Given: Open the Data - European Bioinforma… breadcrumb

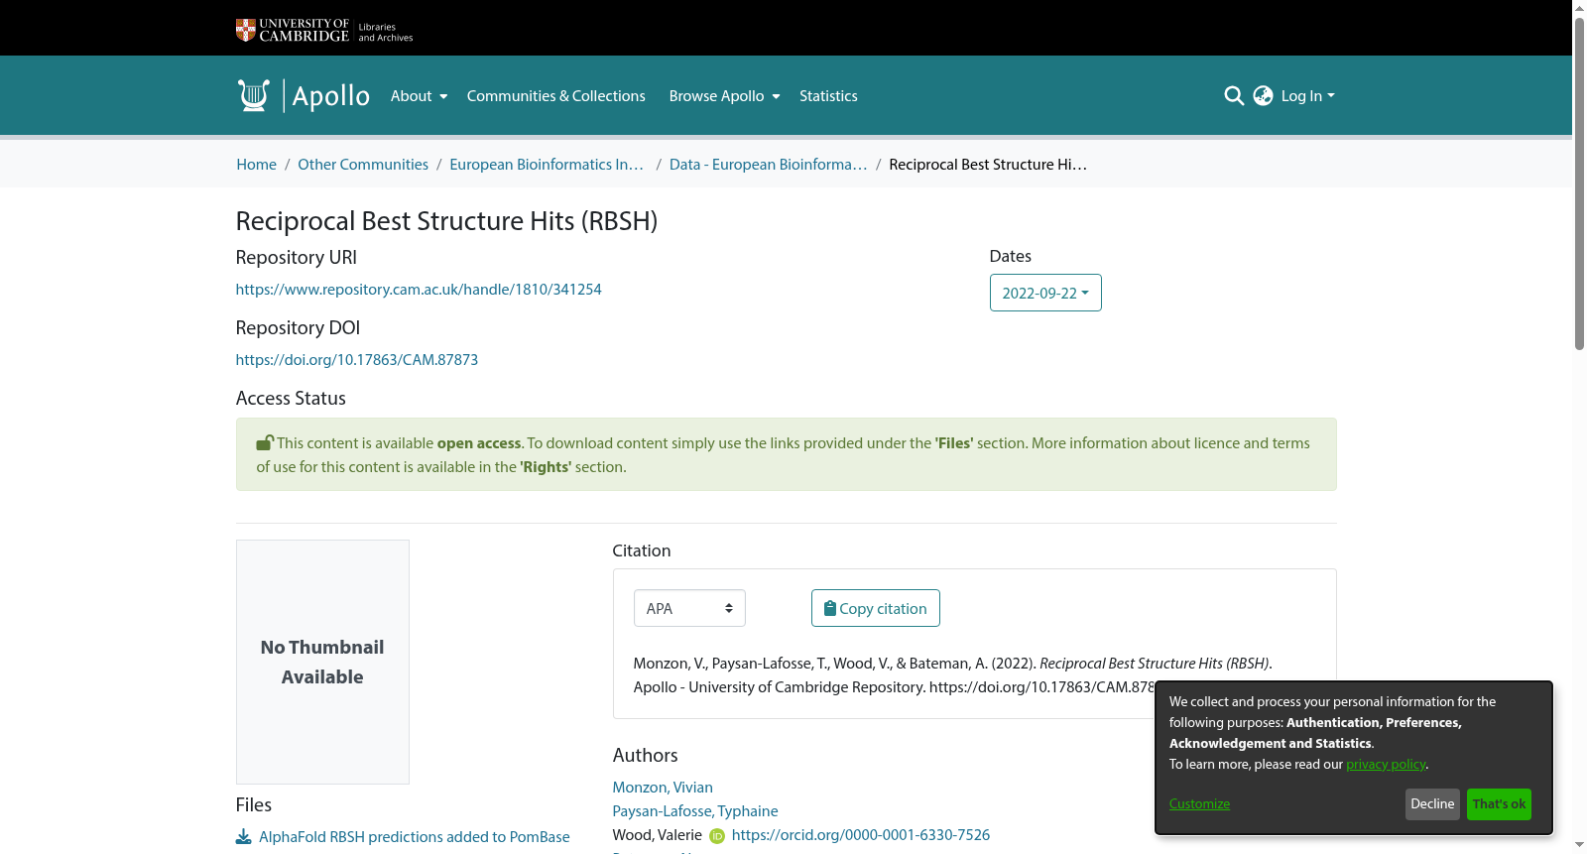Looking at the screenshot, I should [768, 165].
